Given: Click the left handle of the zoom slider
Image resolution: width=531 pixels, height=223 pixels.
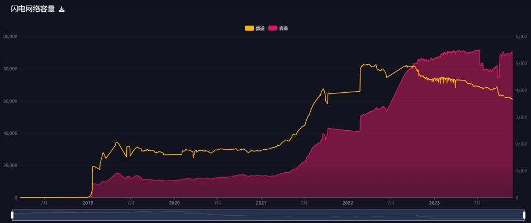Looking at the screenshot, I should 12,215.
